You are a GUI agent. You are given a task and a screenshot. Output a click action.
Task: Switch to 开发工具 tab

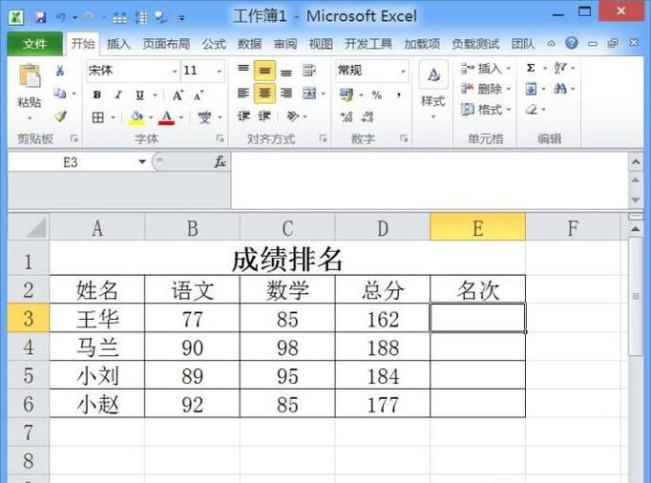(368, 44)
